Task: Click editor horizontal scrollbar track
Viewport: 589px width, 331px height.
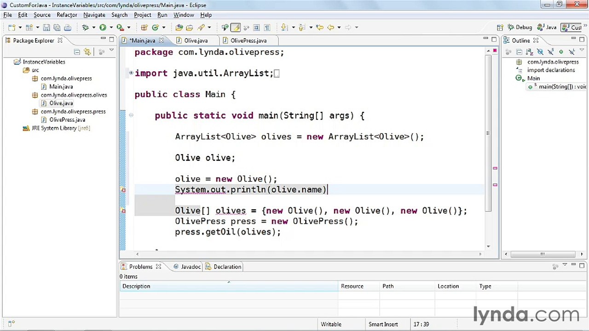Action: (308, 254)
